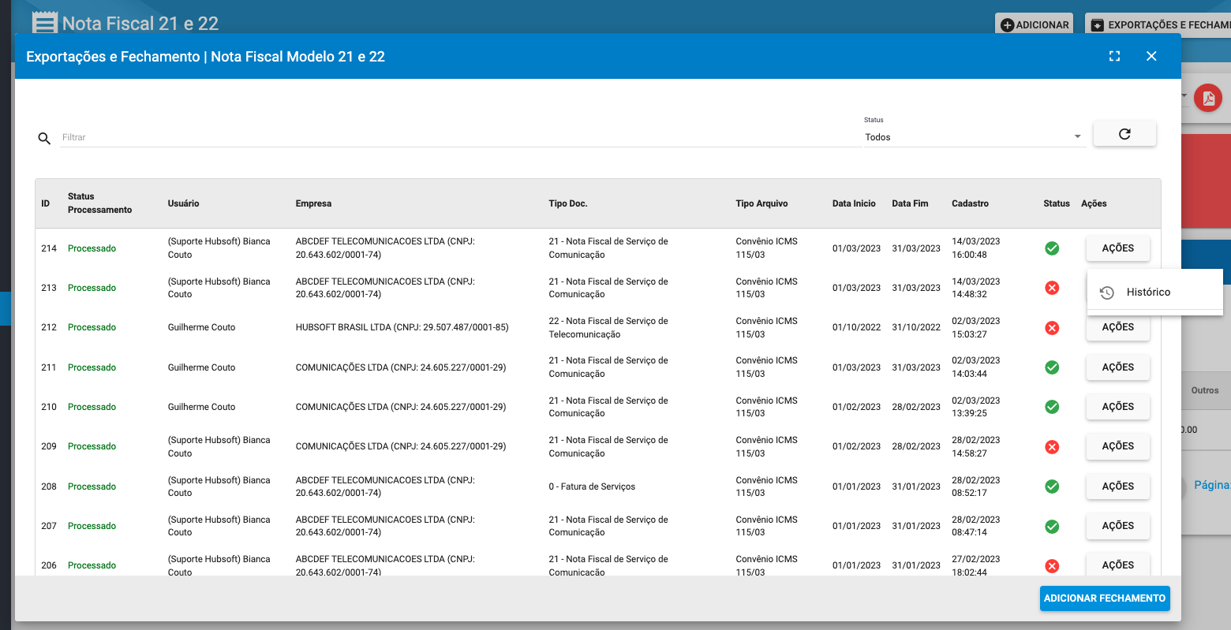Click '22 - Nota Fiscal de Serviço de Telecomunicação' cell
1231x630 pixels.
[608, 327]
